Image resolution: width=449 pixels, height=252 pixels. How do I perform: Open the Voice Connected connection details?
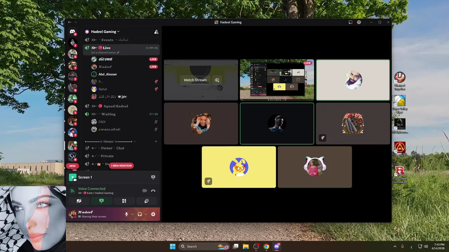click(x=92, y=189)
